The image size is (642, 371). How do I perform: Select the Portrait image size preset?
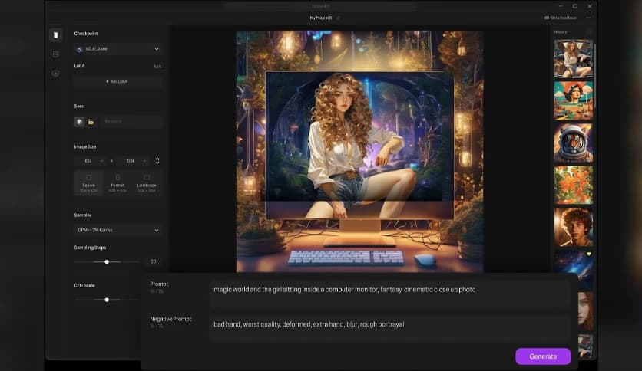[x=117, y=182]
